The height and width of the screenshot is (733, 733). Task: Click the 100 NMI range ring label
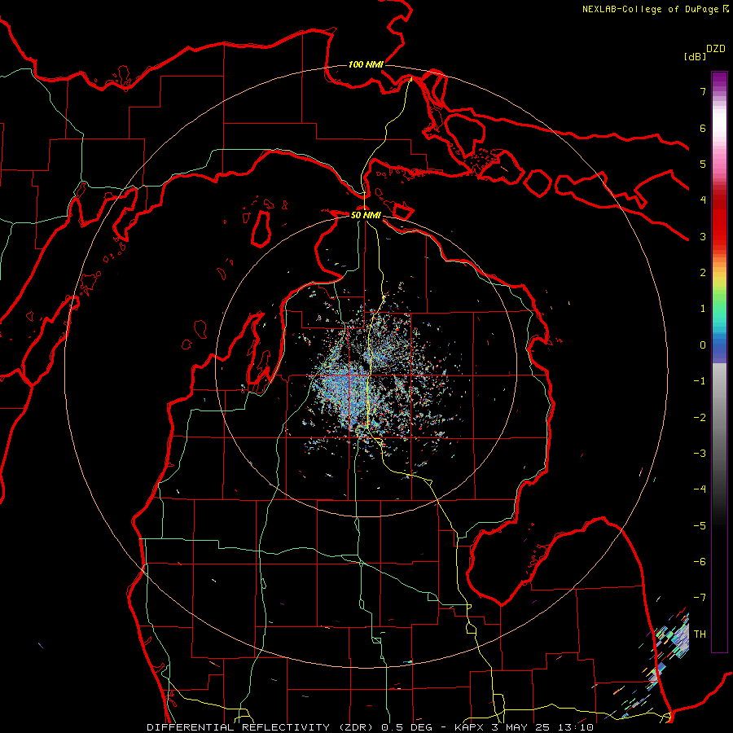click(366, 64)
